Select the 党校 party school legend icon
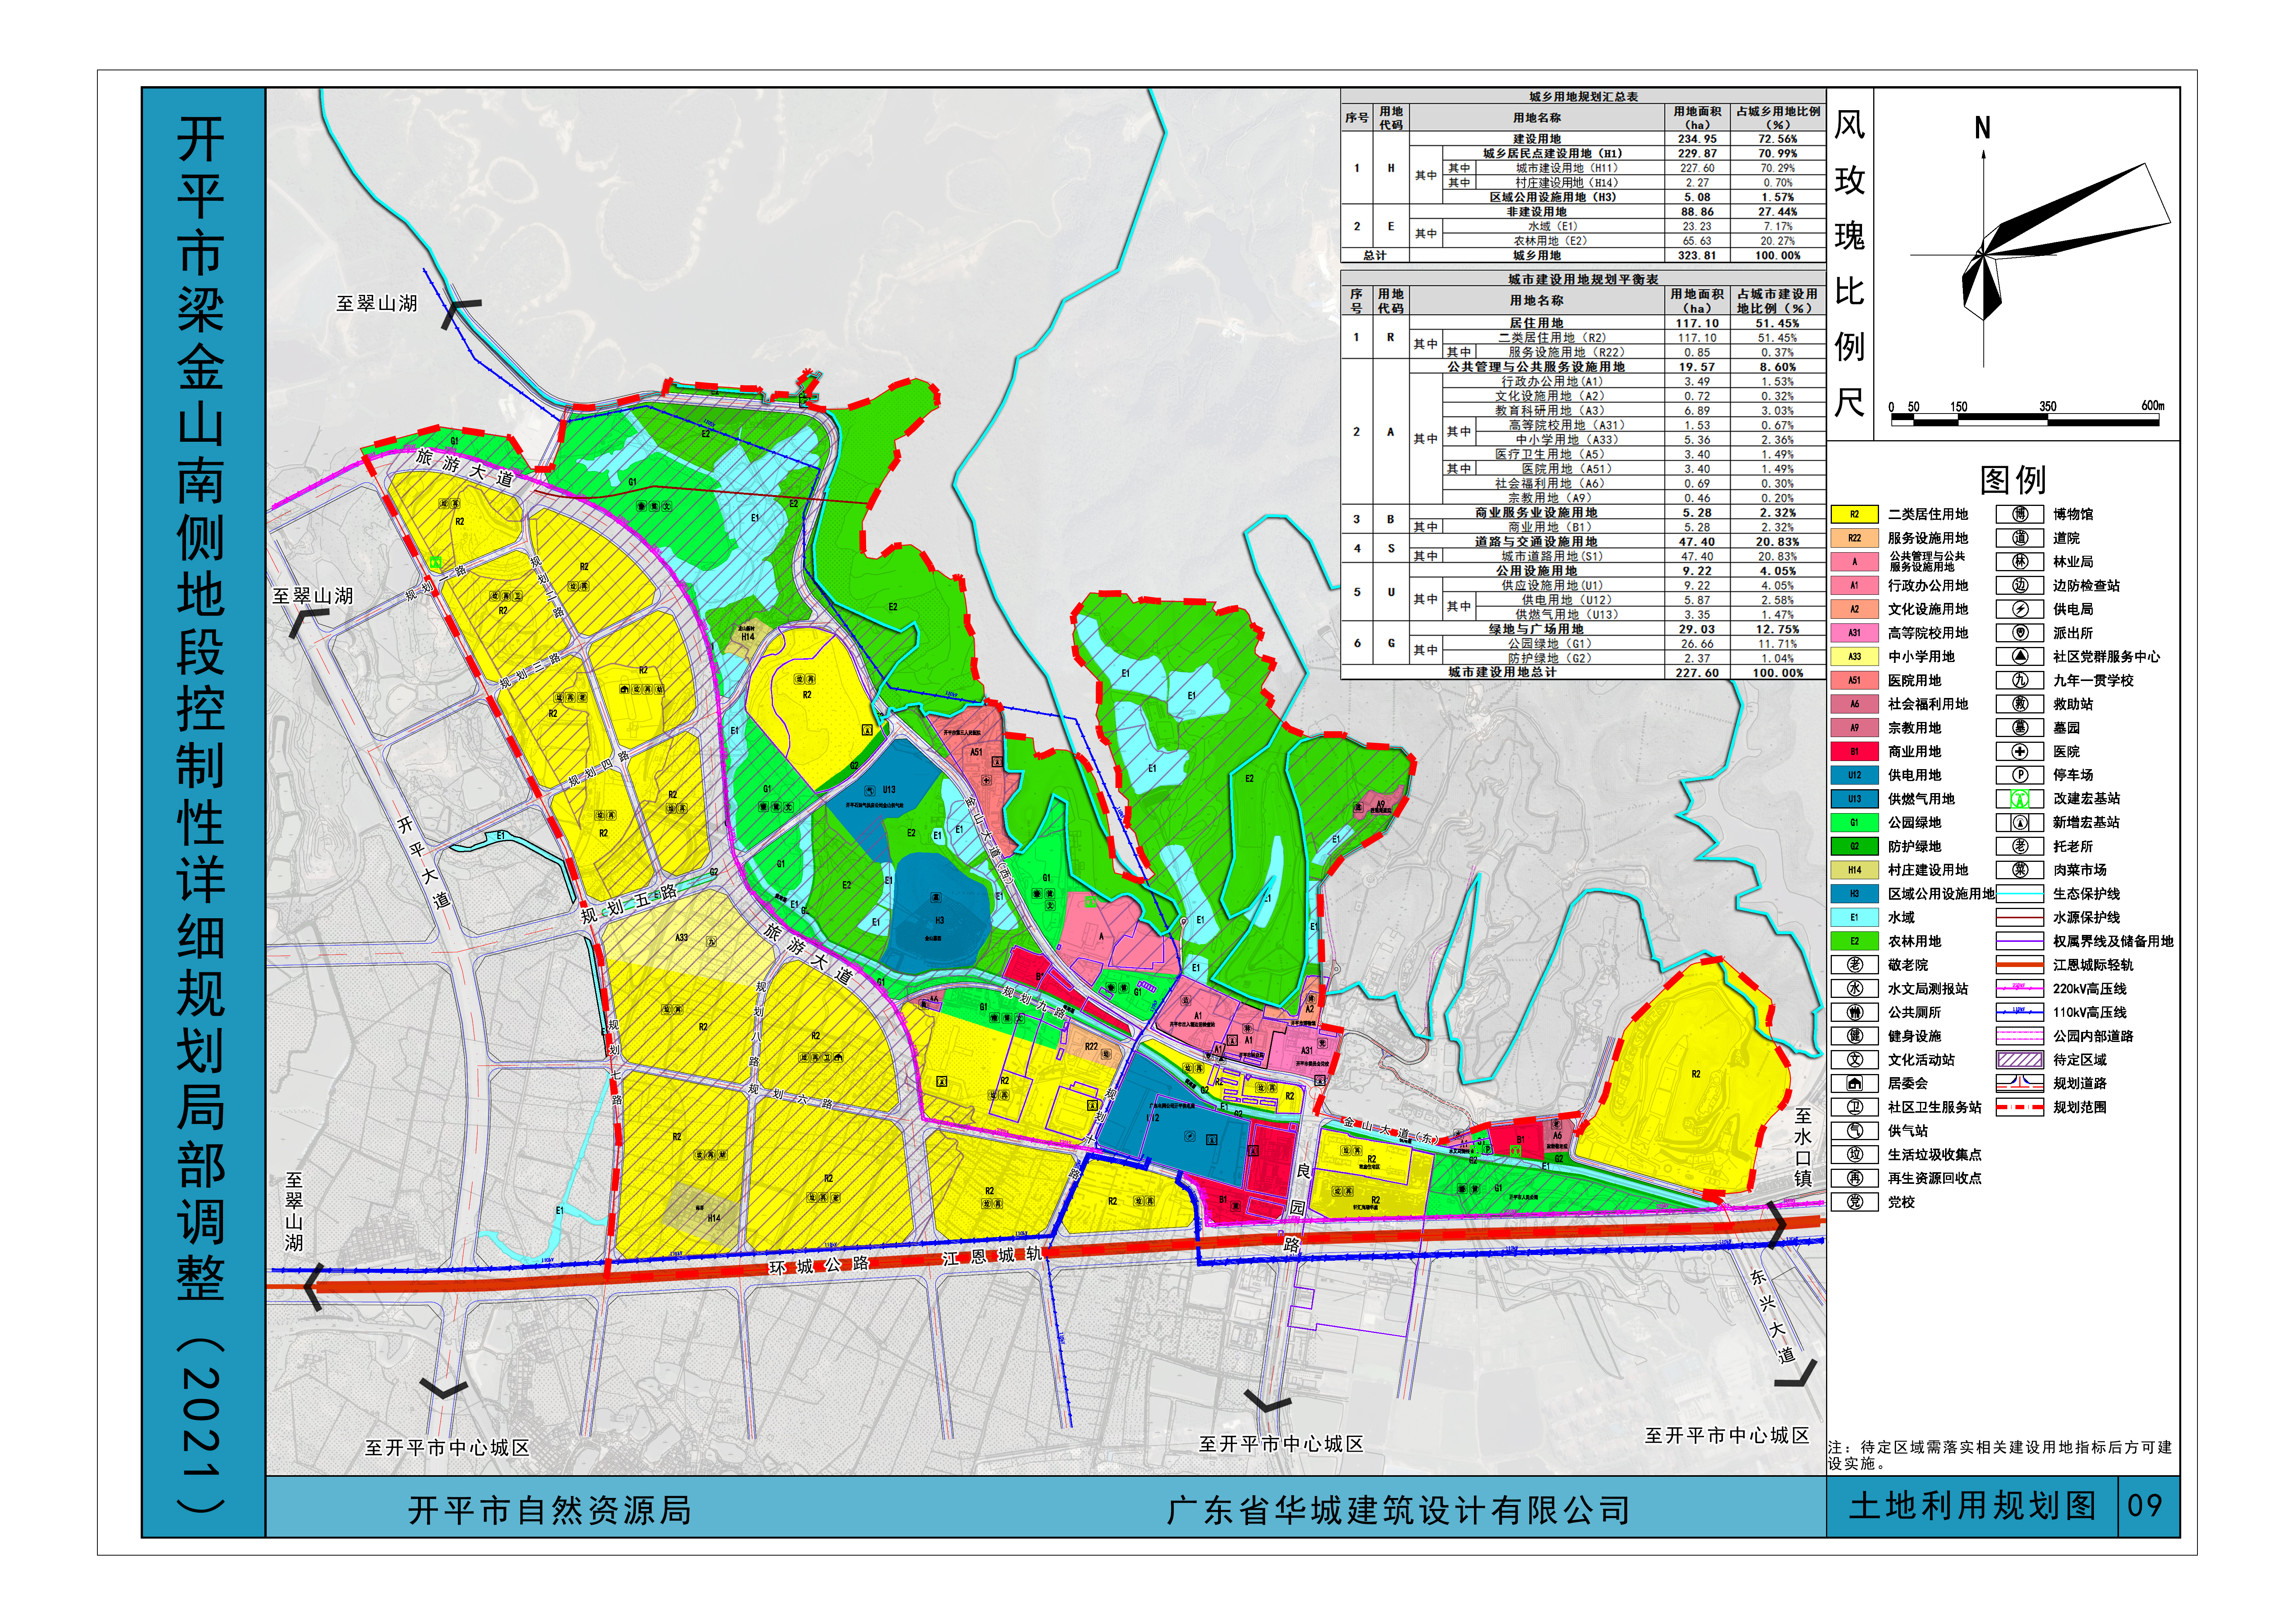2296x1624 pixels. click(x=1855, y=1202)
